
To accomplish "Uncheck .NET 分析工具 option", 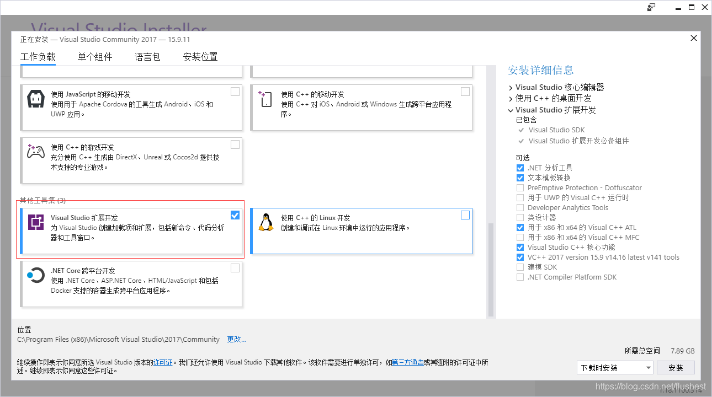I will click(x=520, y=168).
